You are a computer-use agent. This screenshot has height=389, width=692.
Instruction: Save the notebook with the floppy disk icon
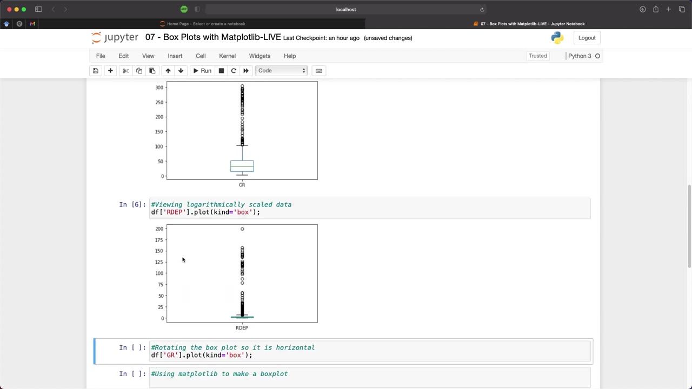96,71
